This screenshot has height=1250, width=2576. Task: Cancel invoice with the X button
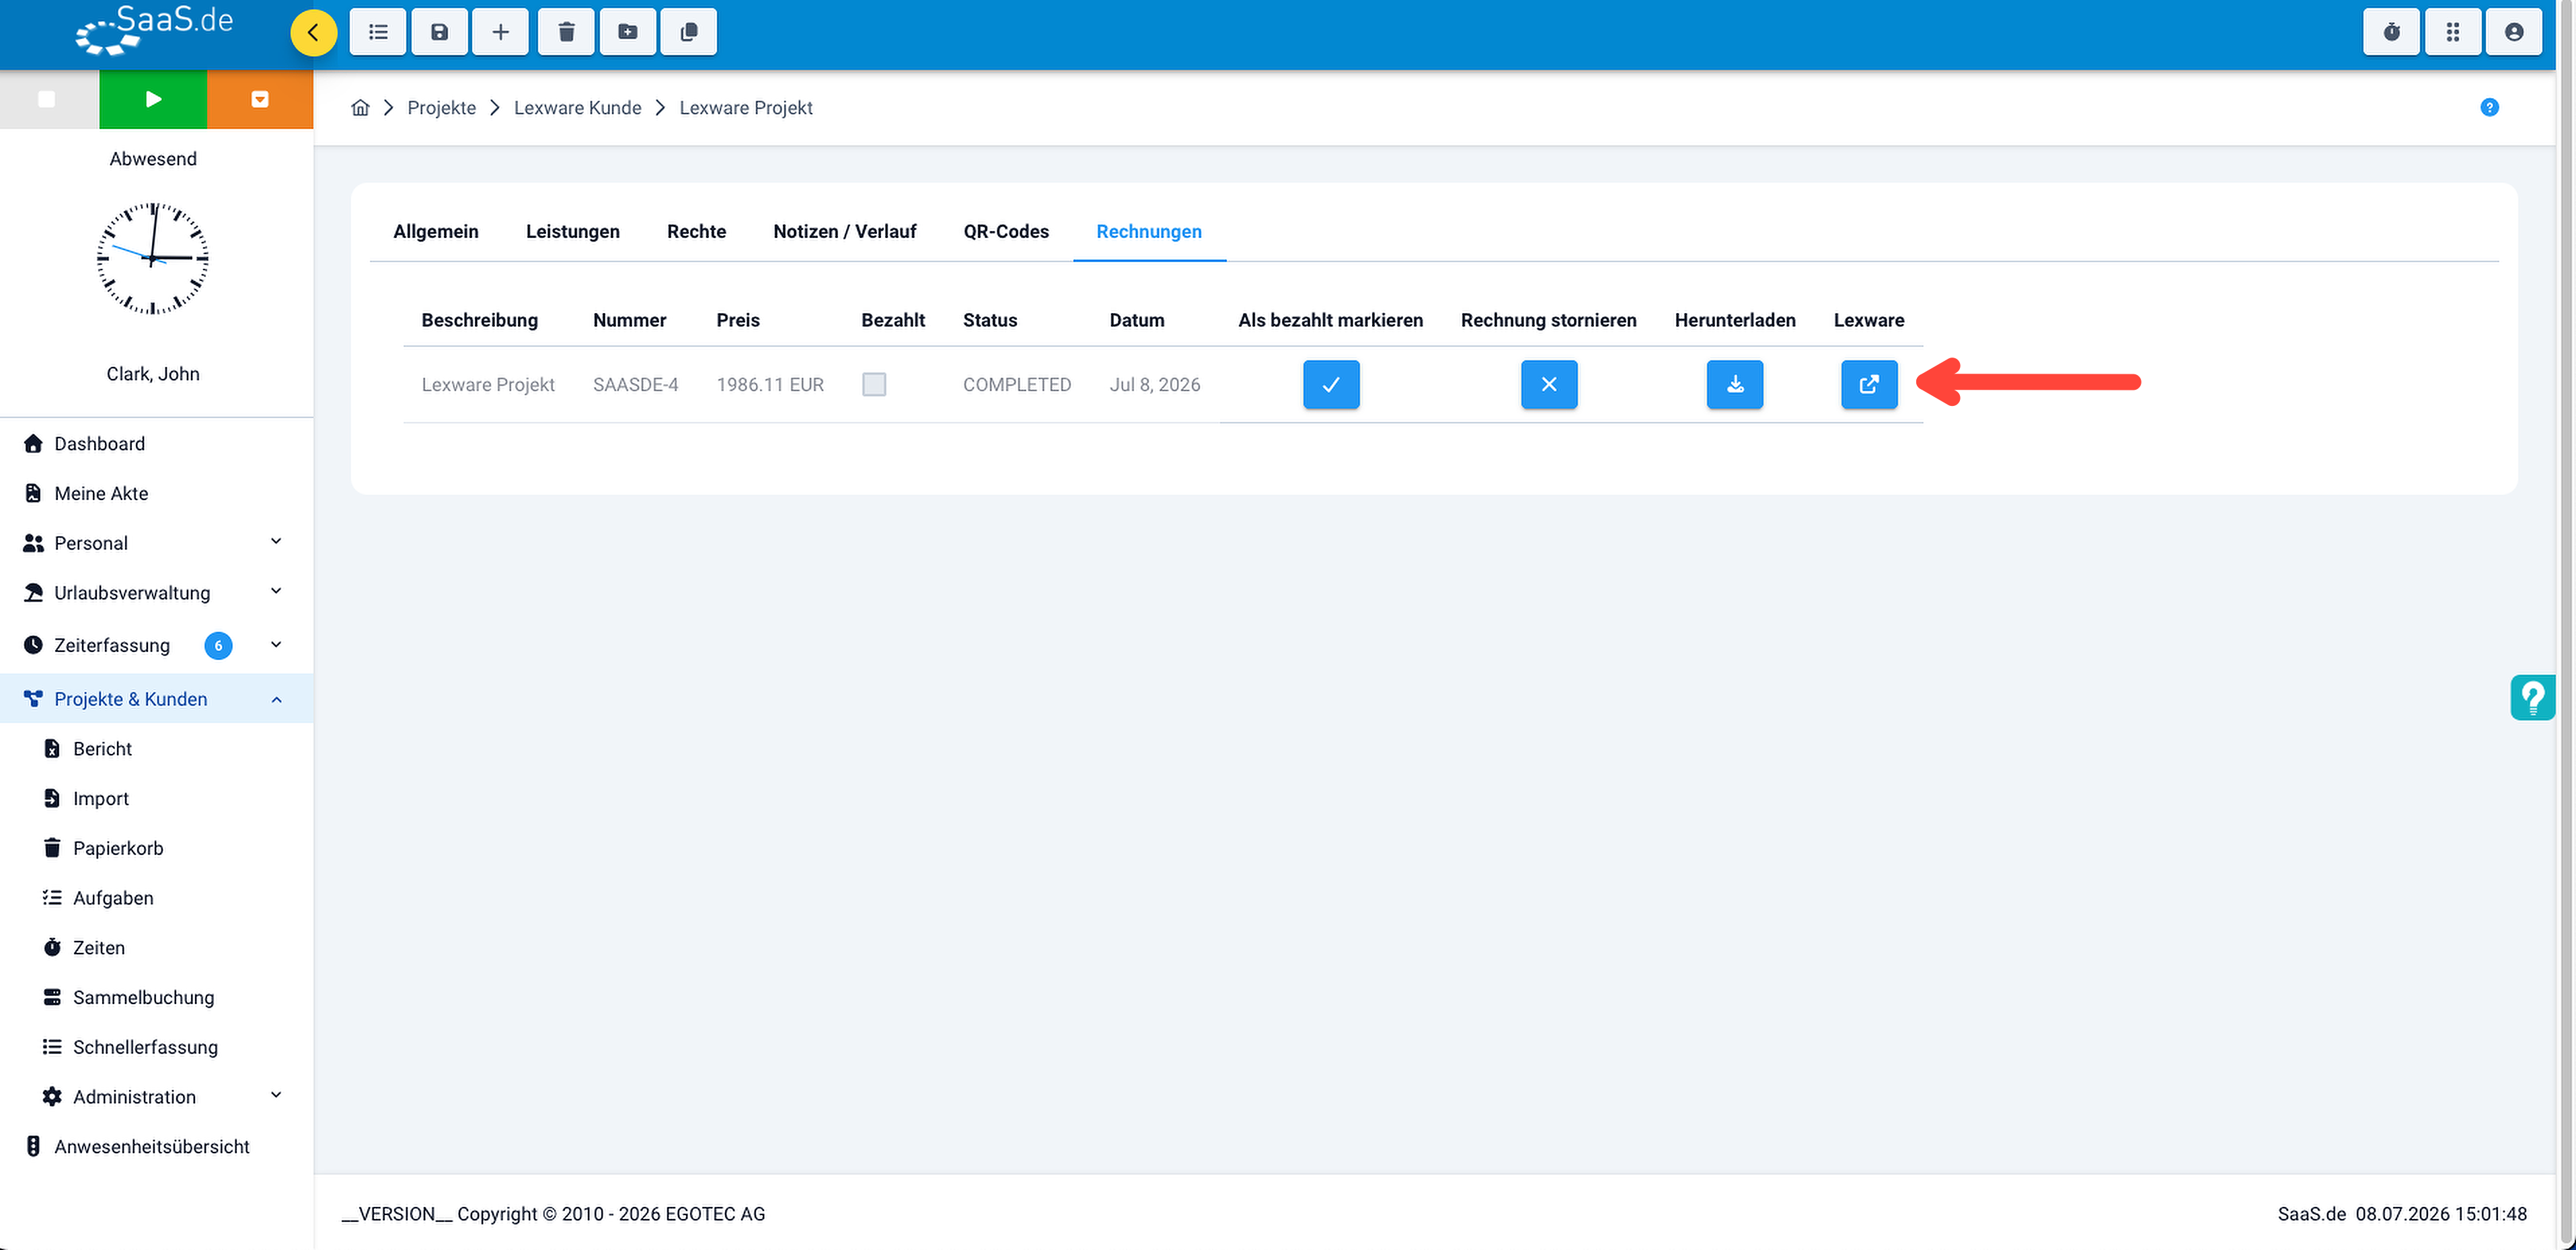1549,384
